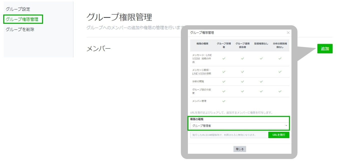This screenshot has width=340, height=162.
Task: Click グループを削除 in the sidebar
Action: coord(20,29)
